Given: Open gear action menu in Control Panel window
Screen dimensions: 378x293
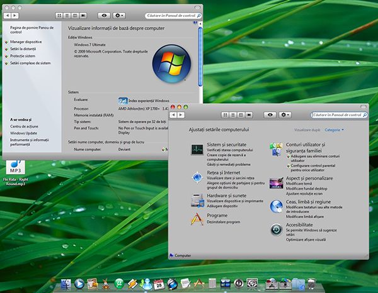Looking at the screenshot, I should [x=285, y=114].
